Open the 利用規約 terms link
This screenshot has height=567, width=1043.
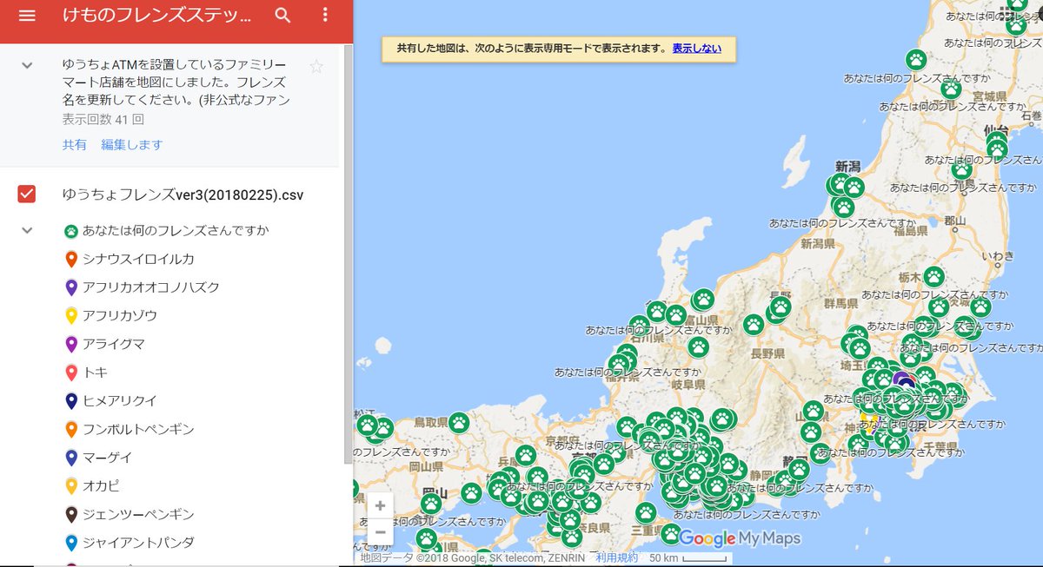616,558
